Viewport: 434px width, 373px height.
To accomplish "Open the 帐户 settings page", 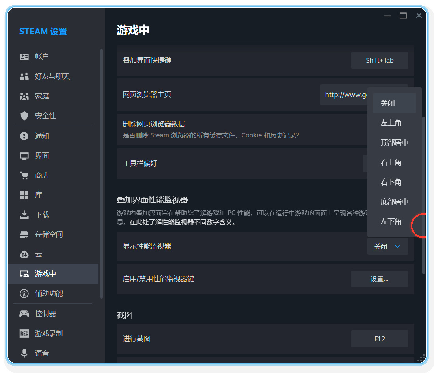I will [x=53, y=57].
